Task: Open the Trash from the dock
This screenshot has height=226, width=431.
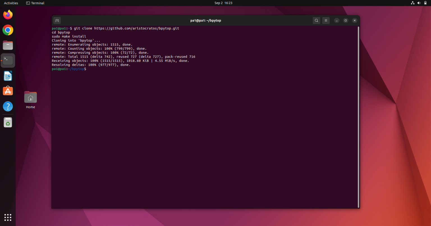Action: coord(8,122)
